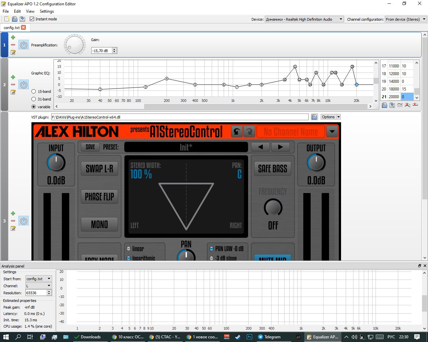Click import icon under EQ table
Image resolution: width=428 pixels, height=342 pixels.
(385, 105)
